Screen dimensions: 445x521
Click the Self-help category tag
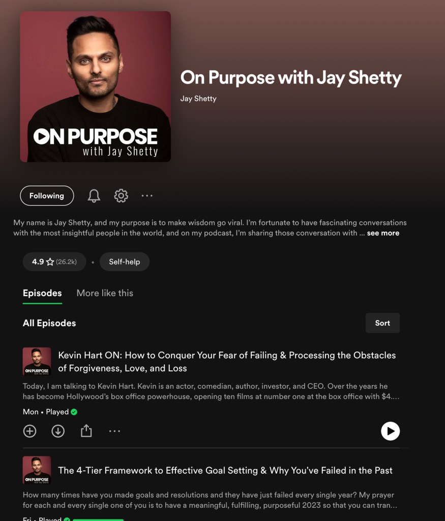coord(124,262)
